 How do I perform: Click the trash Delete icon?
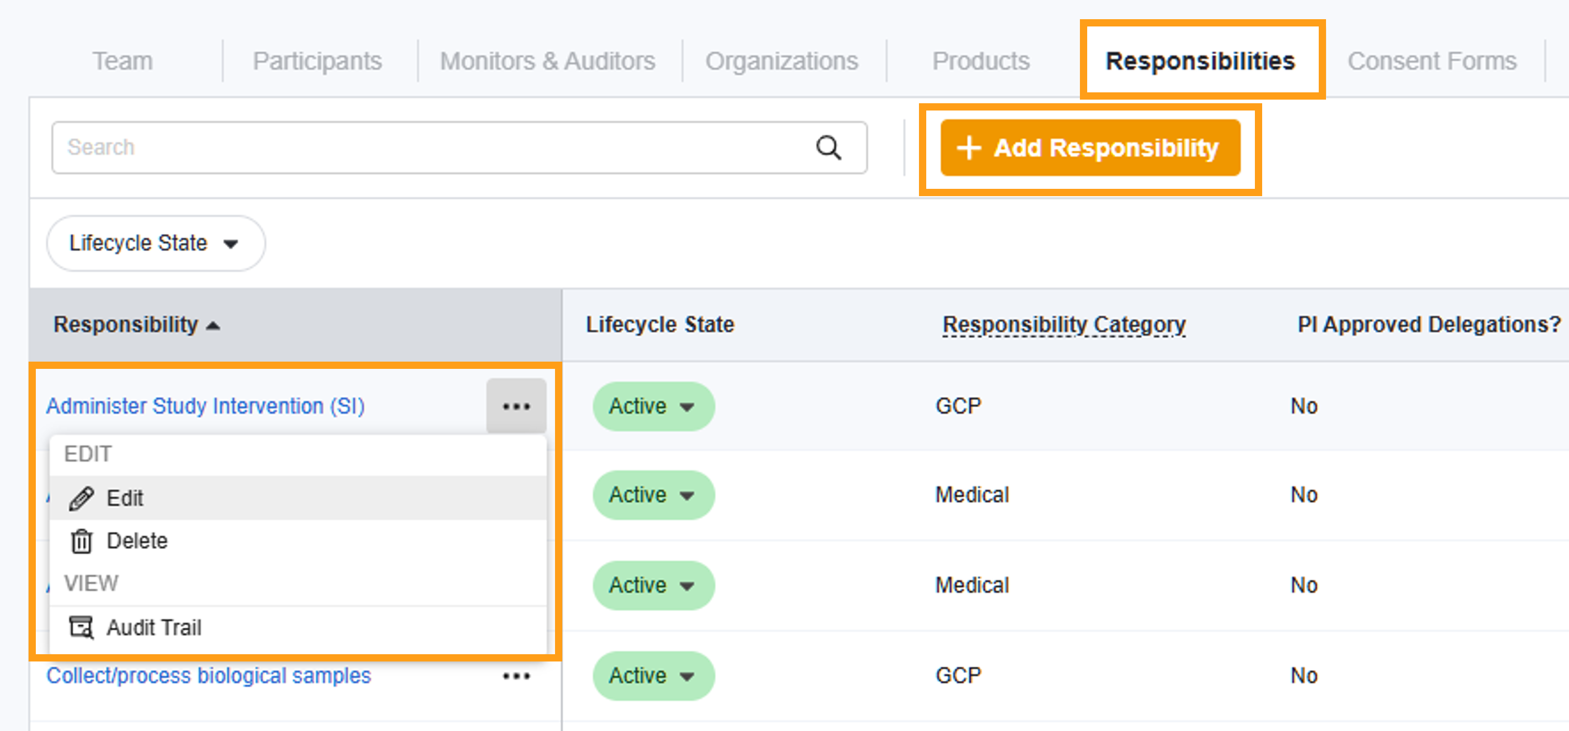click(x=81, y=541)
